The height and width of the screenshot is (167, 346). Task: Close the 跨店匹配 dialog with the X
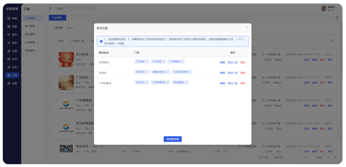click(x=247, y=27)
